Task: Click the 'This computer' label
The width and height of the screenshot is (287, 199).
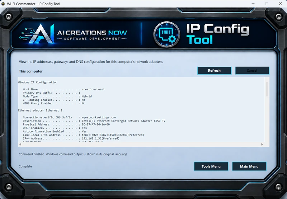Action: 30,71
